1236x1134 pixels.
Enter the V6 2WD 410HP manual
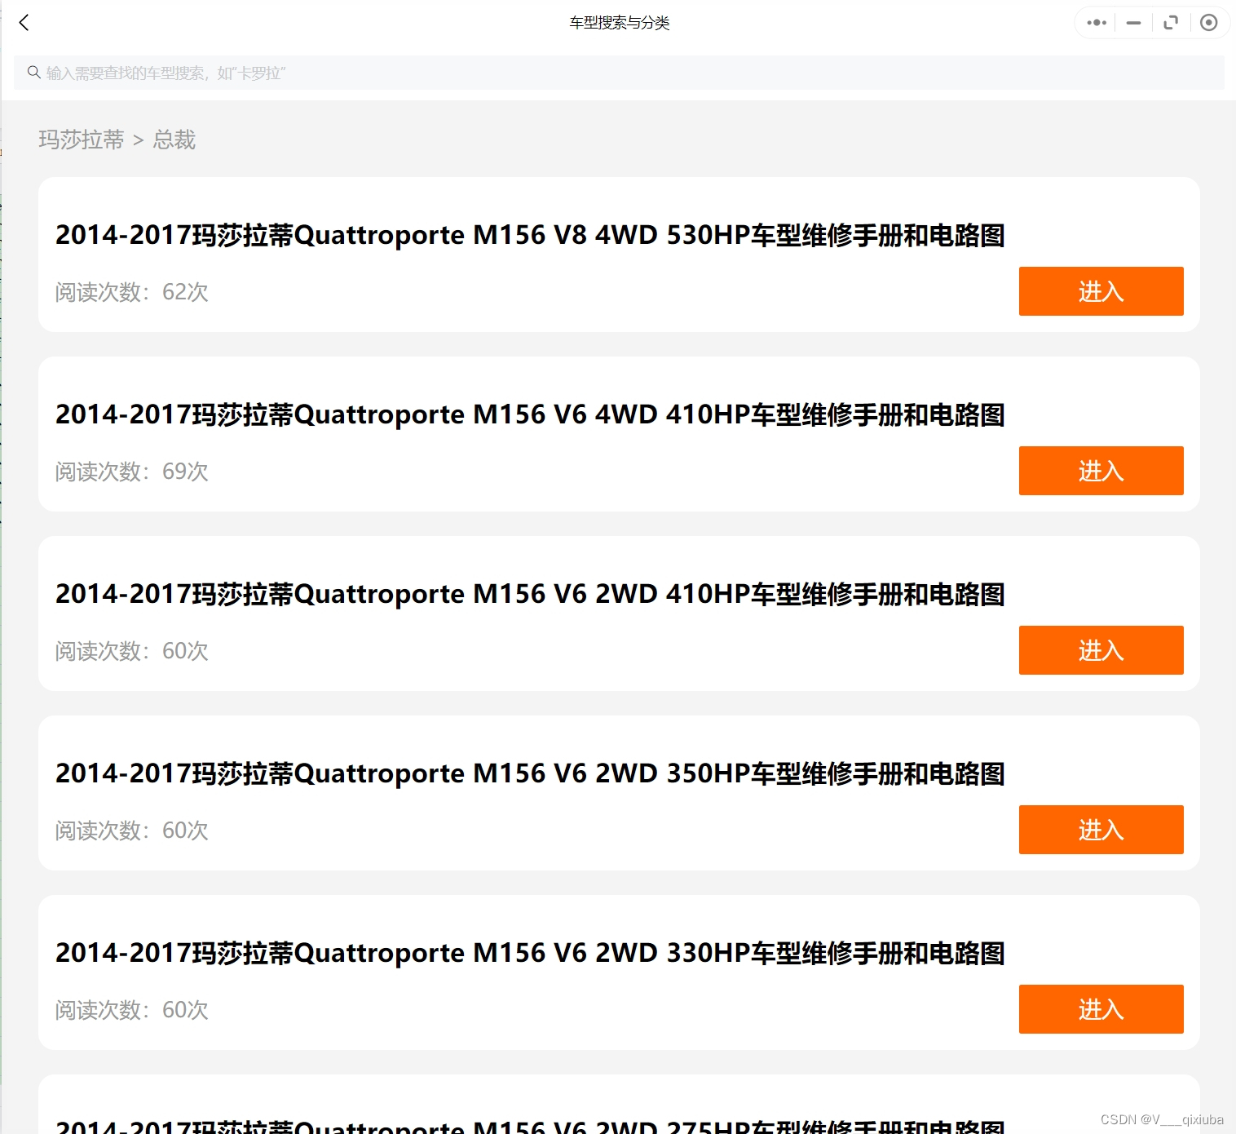click(x=1101, y=650)
